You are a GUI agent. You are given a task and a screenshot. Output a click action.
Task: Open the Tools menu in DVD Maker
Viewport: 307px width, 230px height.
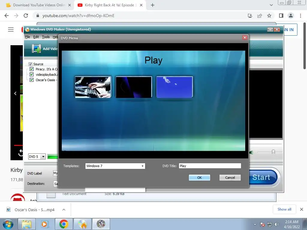tap(46, 37)
